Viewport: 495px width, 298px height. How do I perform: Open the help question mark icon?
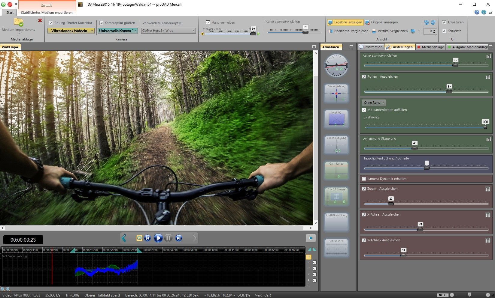point(477,12)
